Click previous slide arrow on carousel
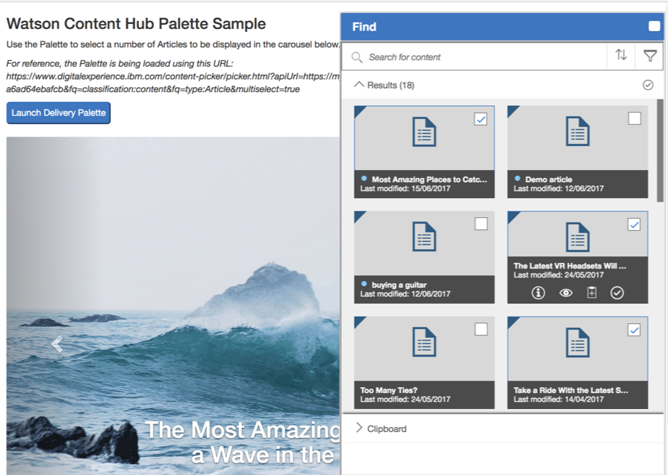The image size is (668, 475). click(57, 344)
